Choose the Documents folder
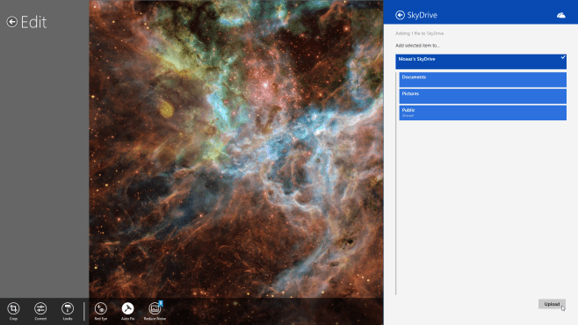 point(482,80)
